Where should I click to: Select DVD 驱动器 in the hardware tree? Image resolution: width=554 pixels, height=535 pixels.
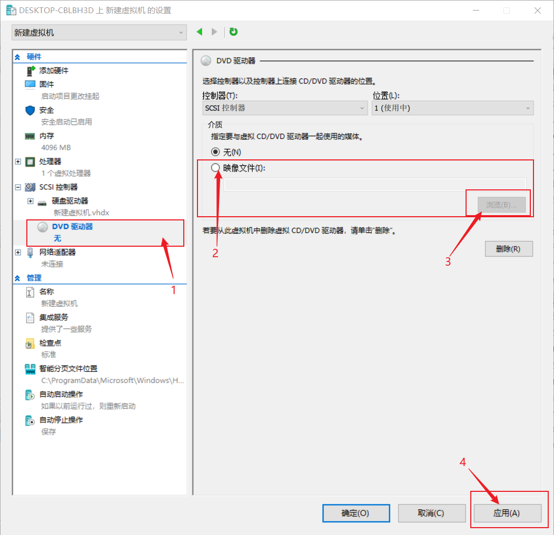[x=72, y=227]
